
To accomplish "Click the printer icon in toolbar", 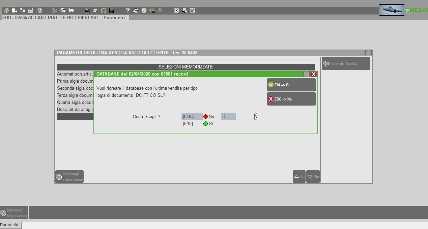I will [87, 10].
